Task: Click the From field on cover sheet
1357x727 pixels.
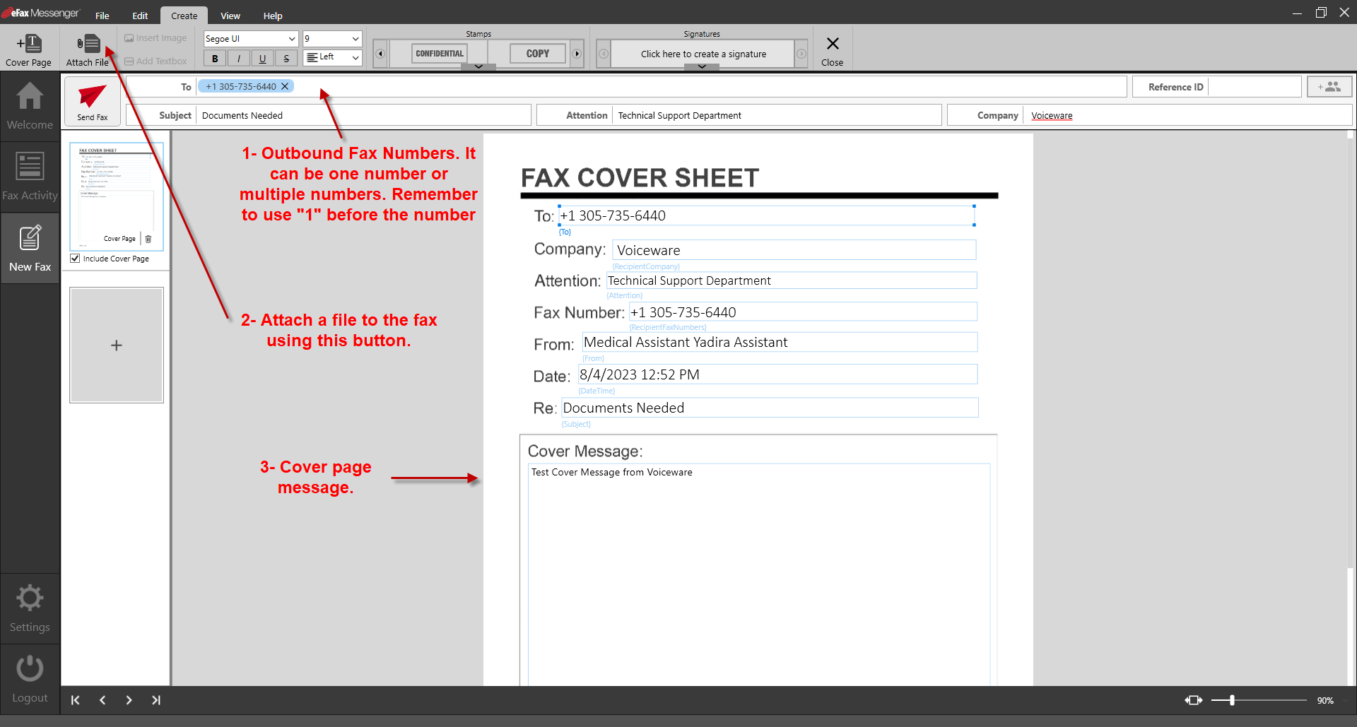Action: [780, 343]
